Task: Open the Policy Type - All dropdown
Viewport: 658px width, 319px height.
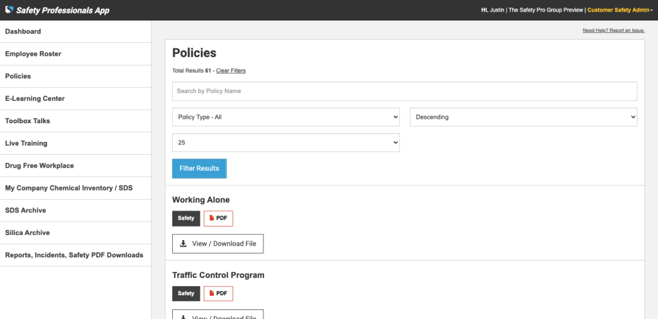Action: tap(286, 117)
